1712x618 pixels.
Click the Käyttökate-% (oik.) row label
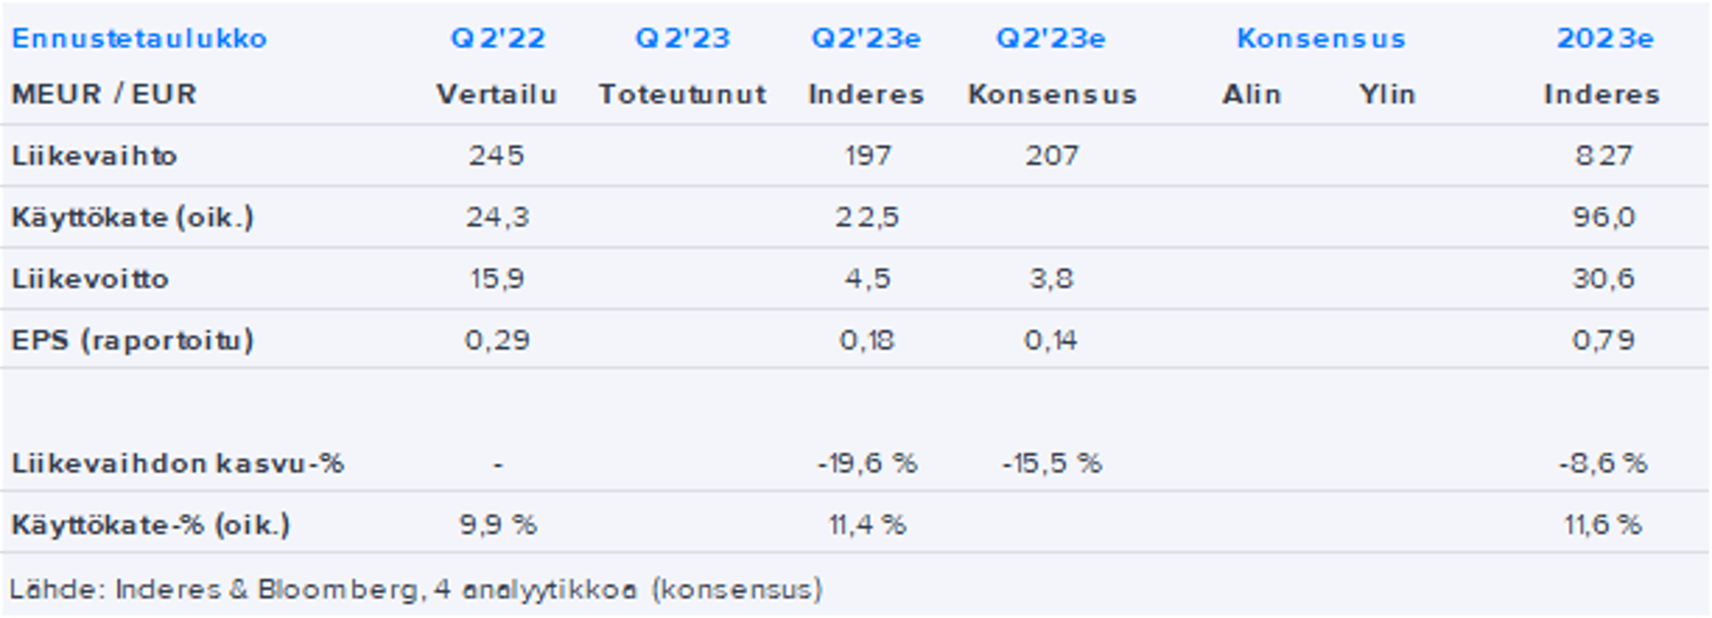click(151, 525)
